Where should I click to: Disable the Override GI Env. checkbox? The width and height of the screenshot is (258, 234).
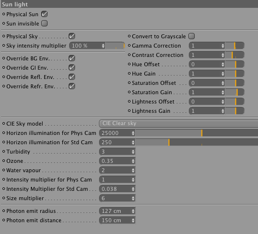(72, 68)
